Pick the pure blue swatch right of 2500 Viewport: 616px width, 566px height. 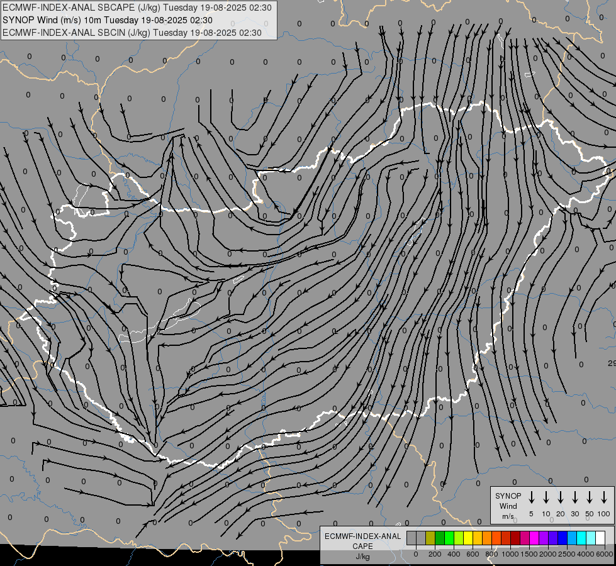tap(563, 538)
